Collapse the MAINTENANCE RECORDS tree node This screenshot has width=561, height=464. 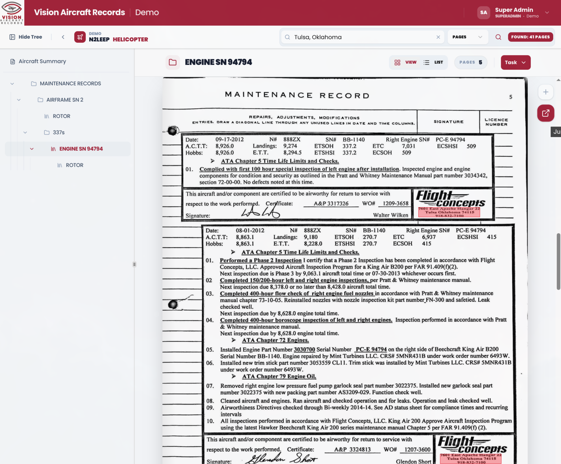[x=12, y=83]
